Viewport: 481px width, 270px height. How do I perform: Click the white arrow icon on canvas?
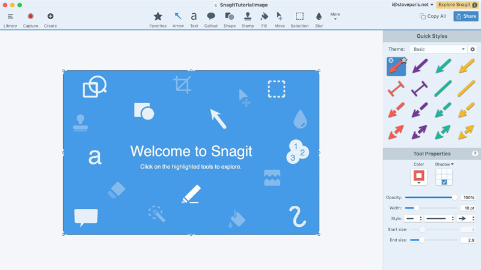click(x=218, y=119)
